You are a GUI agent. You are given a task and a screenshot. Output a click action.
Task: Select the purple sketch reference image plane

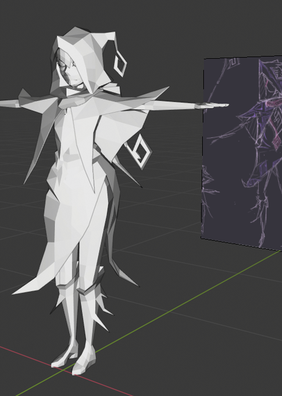242,154
